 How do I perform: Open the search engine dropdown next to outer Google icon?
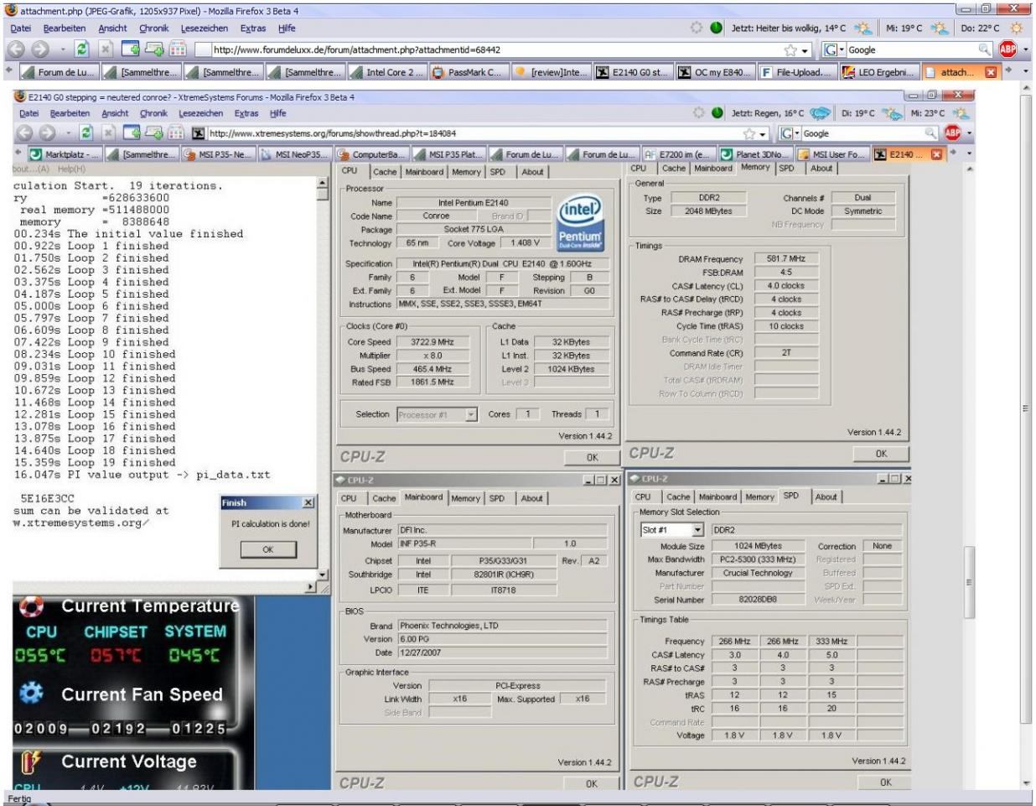(x=842, y=50)
